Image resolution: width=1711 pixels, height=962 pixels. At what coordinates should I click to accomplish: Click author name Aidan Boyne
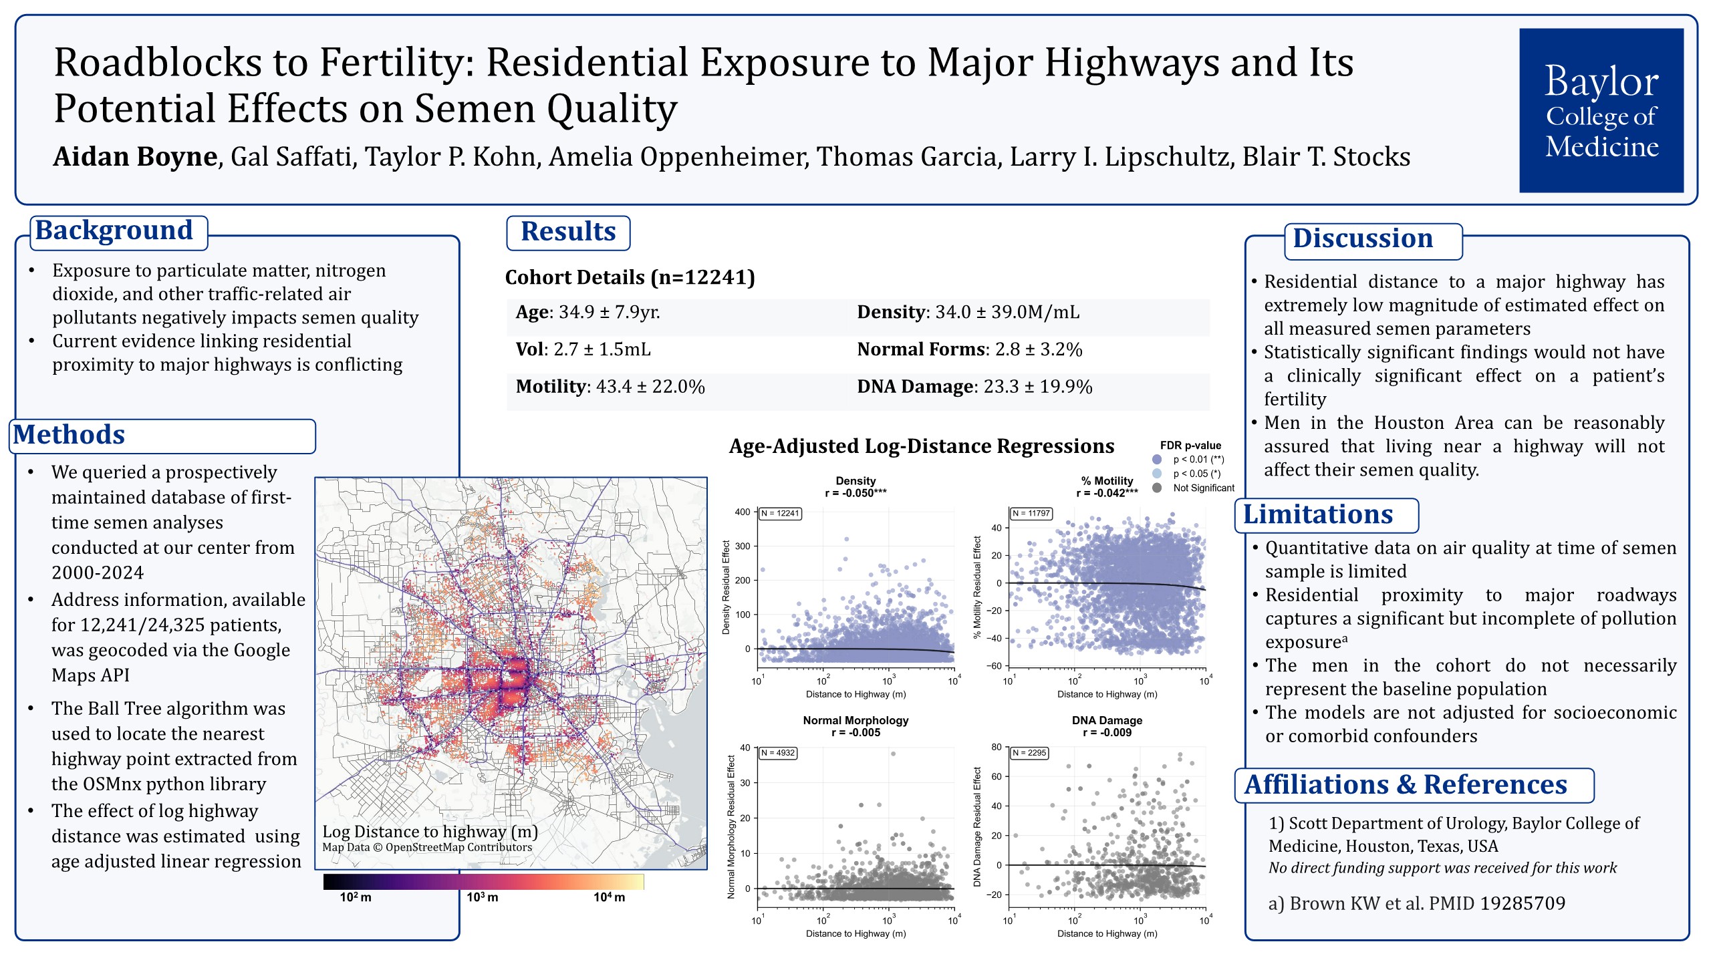tap(135, 157)
